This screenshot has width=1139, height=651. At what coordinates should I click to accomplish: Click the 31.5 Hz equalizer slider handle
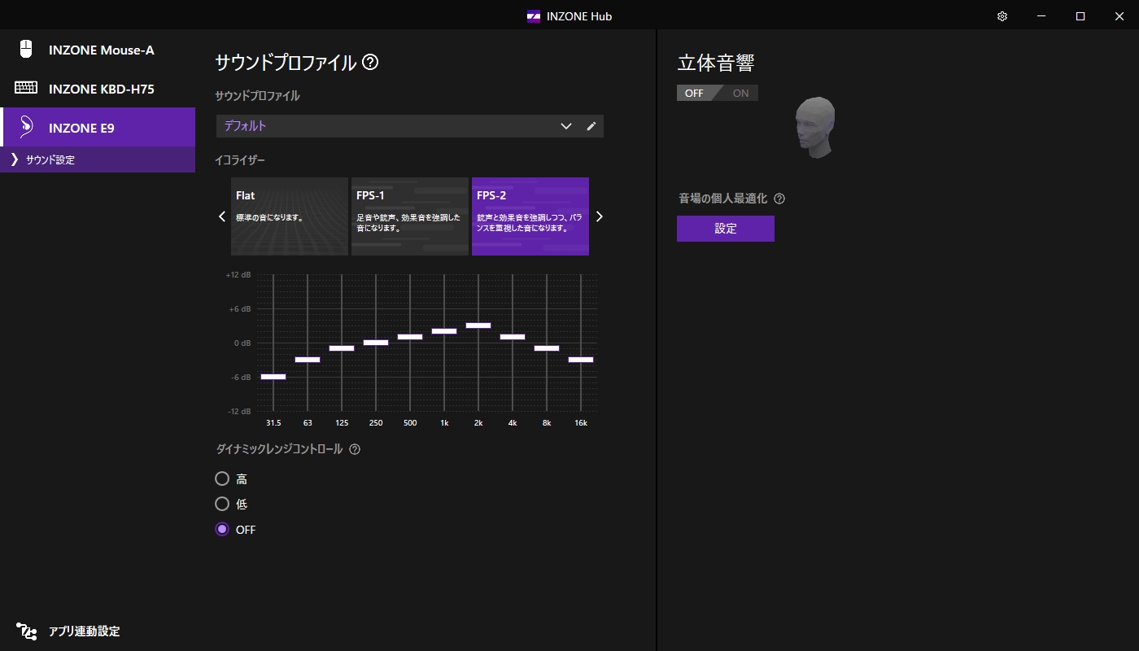pyautogui.click(x=273, y=377)
